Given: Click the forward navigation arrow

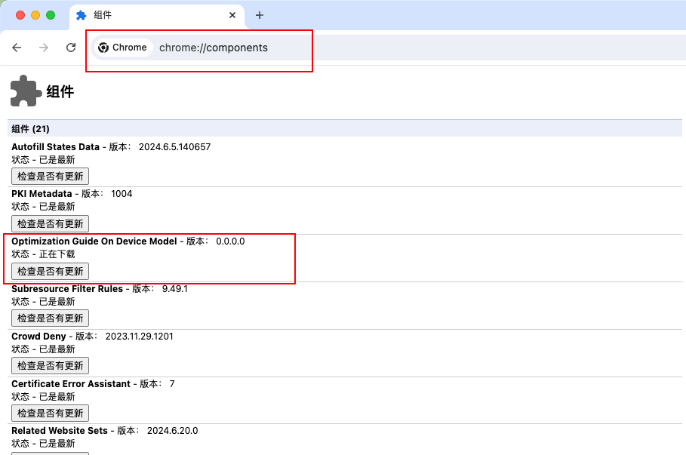Looking at the screenshot, I should click(44, 48).
